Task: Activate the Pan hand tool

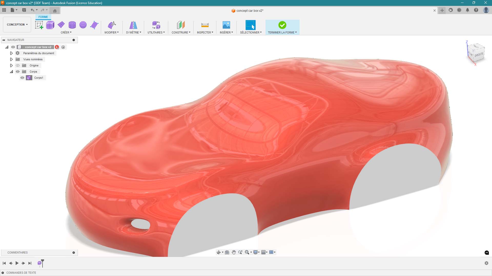Action: coord(233,252)
